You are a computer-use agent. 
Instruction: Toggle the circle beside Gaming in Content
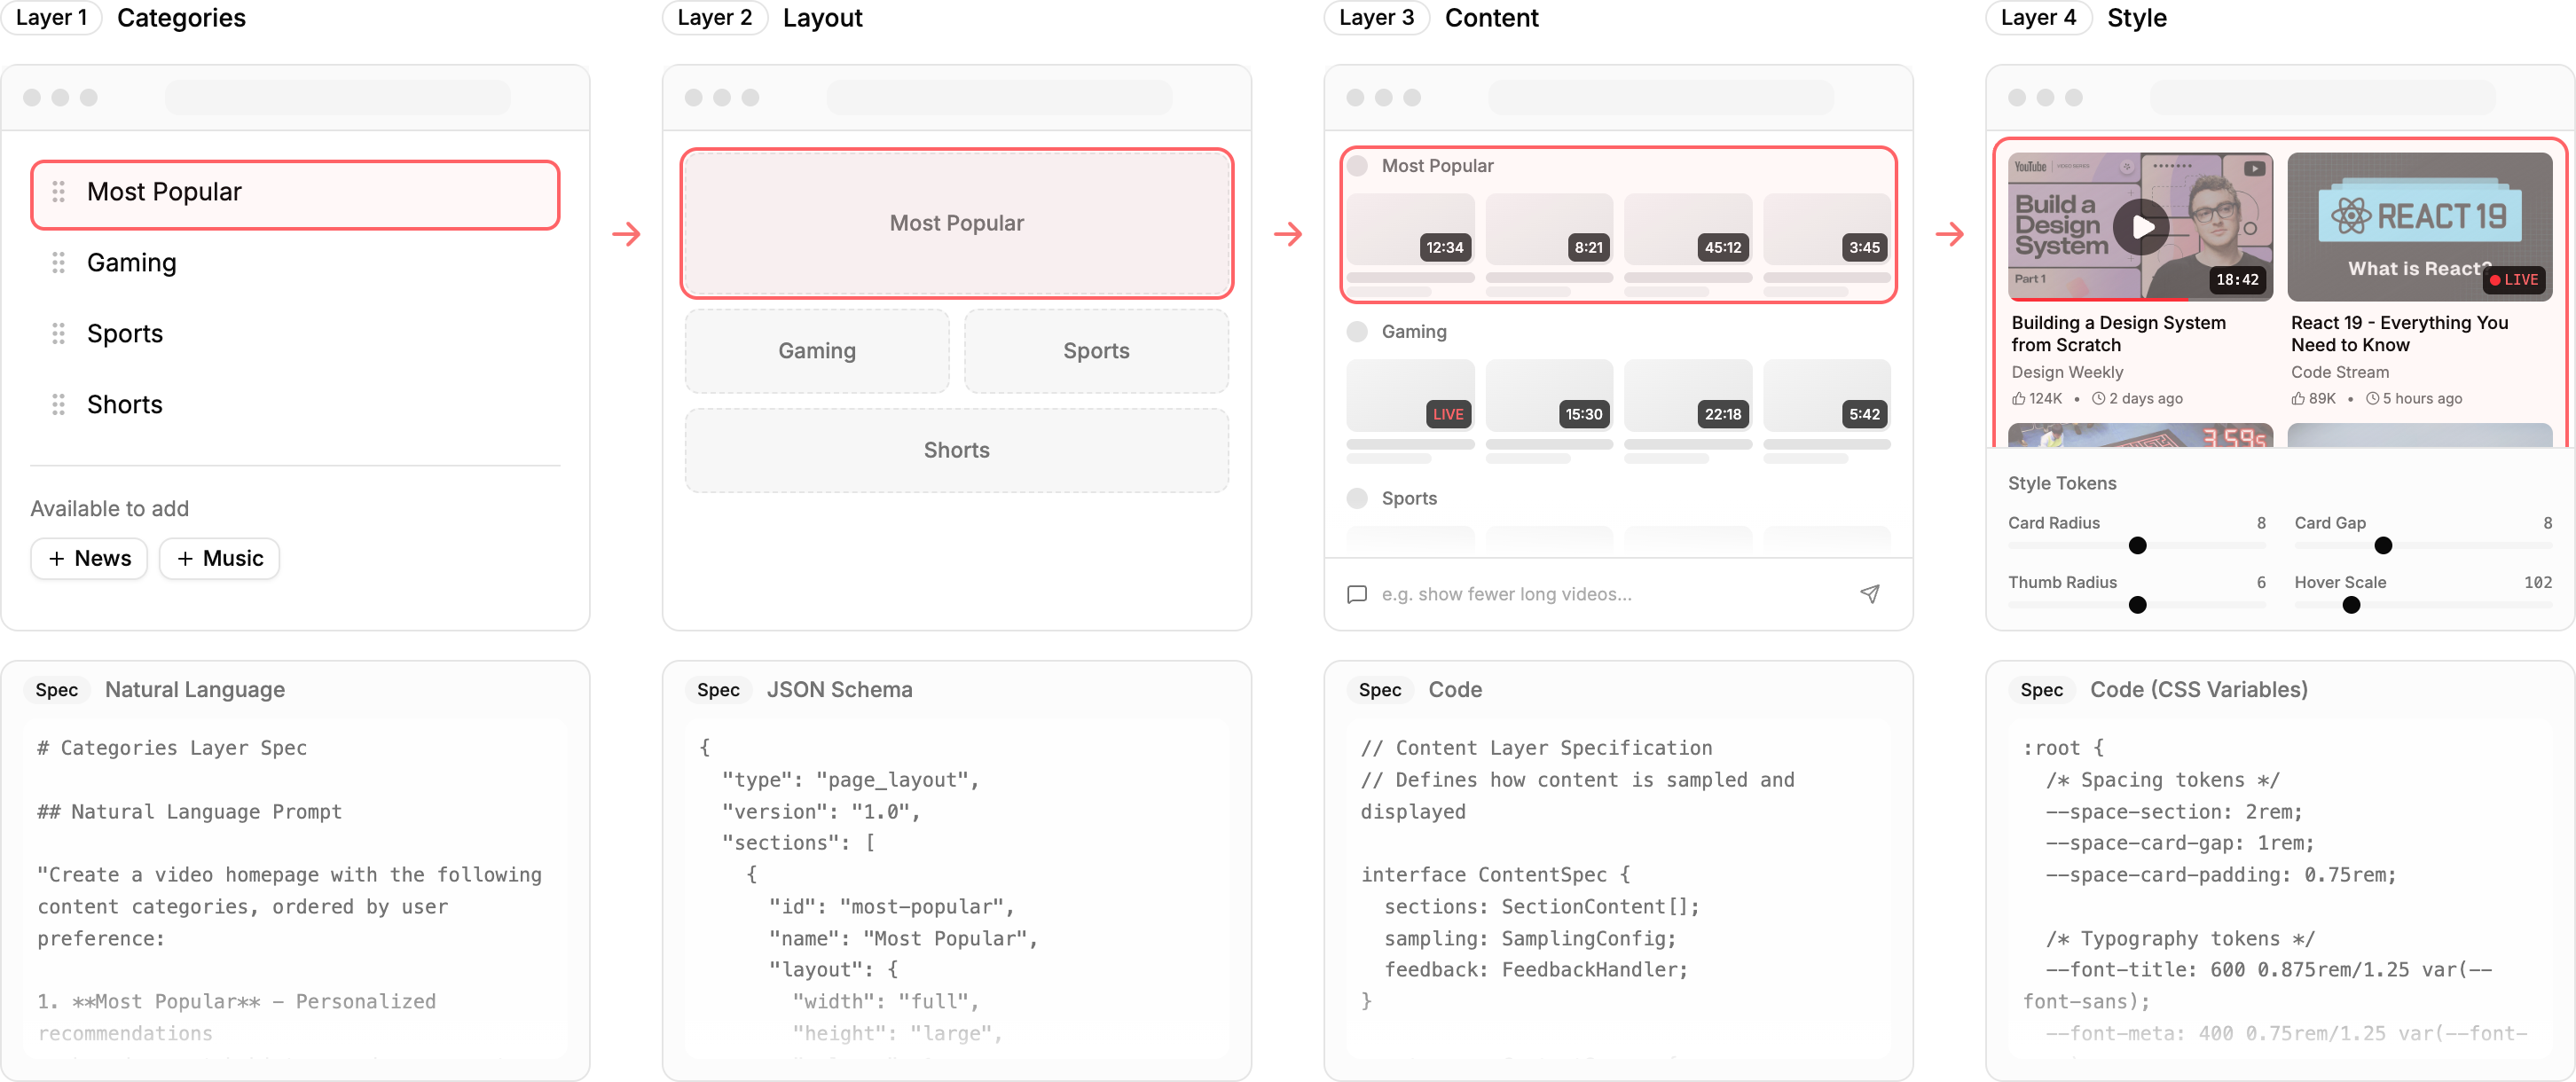(1356, 332)
